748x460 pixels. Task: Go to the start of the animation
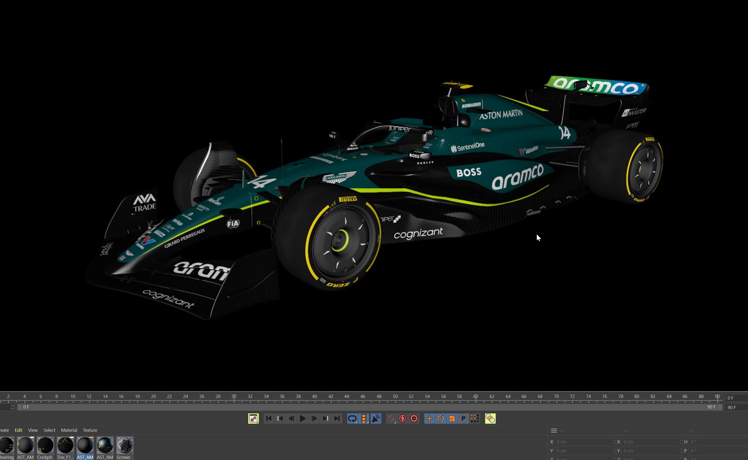269,419
